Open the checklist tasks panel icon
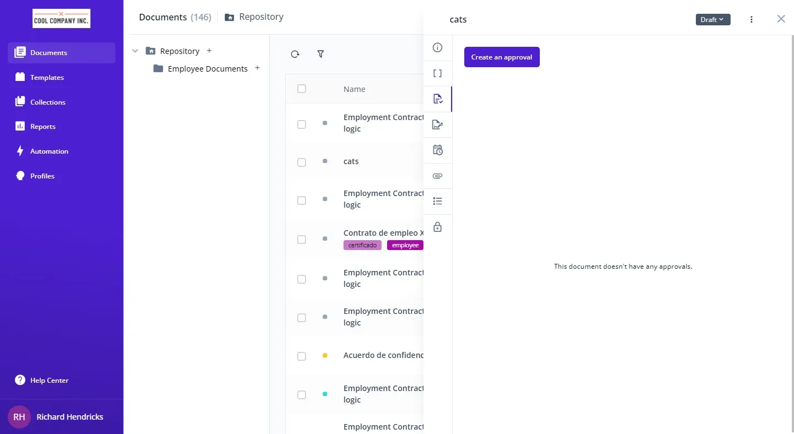This screenshot has height=434, width=794. 437,202
